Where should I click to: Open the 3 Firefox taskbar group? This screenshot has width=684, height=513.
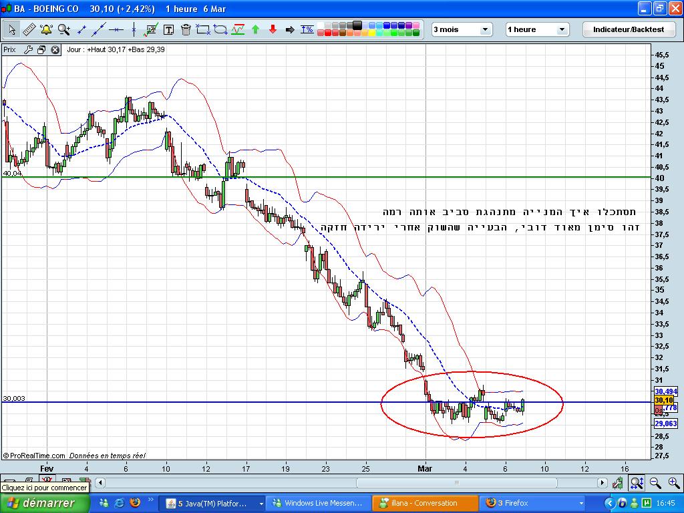(532, 504)
